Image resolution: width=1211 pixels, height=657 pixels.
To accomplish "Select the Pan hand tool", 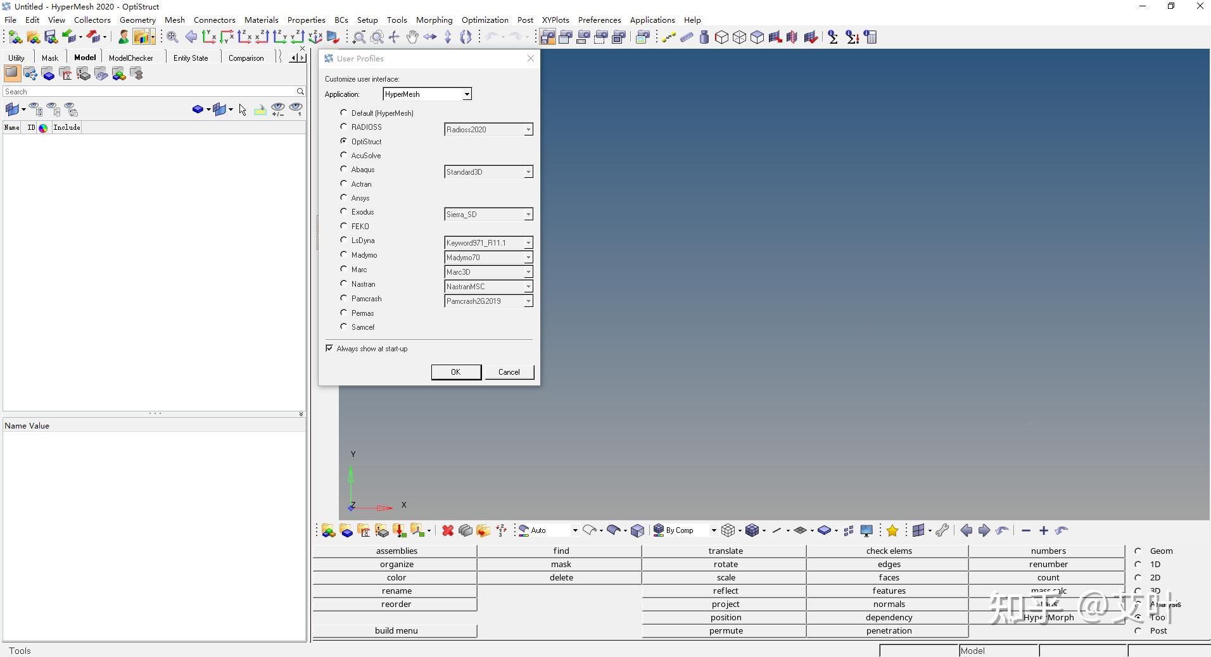I will click(x=412, y=37).
